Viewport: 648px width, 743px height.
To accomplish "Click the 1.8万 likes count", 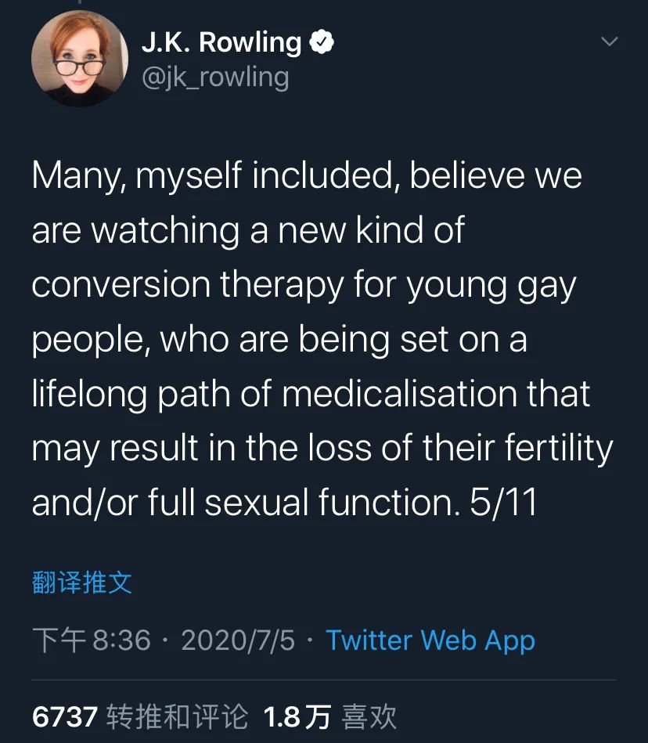I will tap(297, 716).
